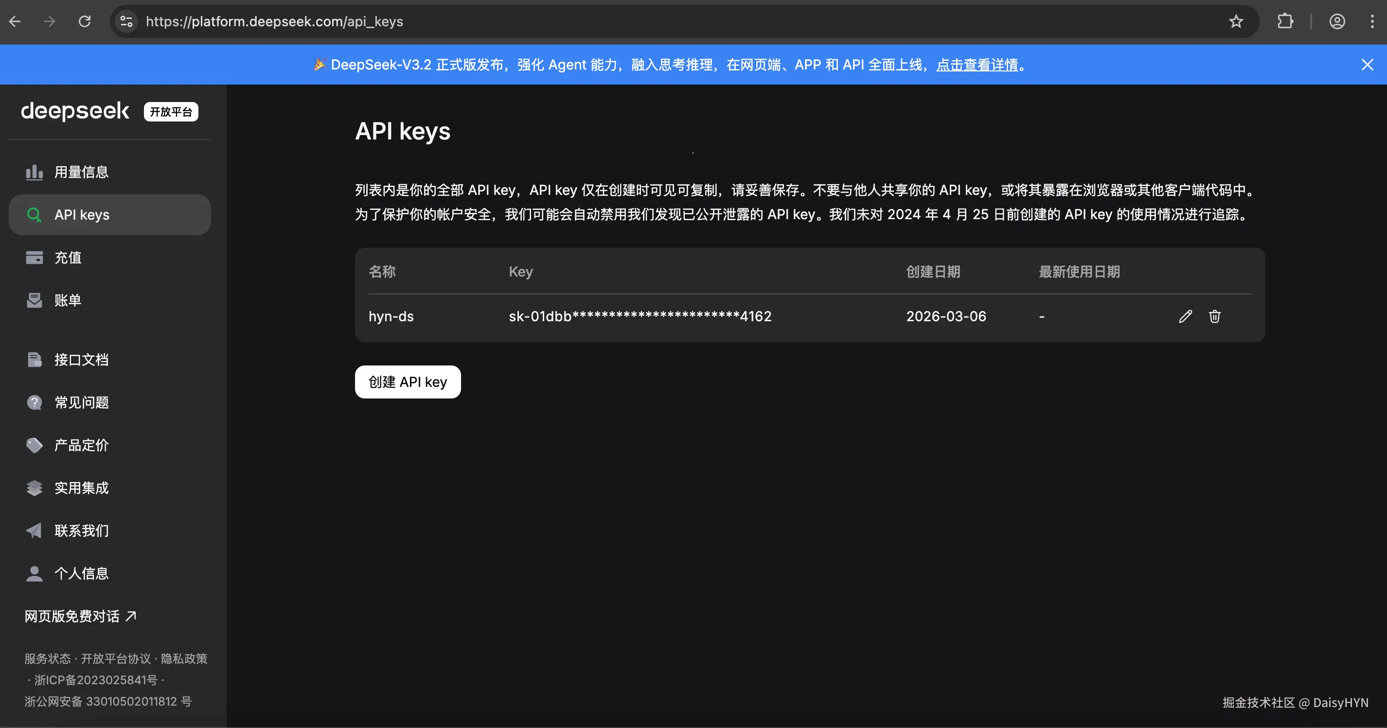Click the card icon next to 充值

pyautogui.click(x=34, y=258)
